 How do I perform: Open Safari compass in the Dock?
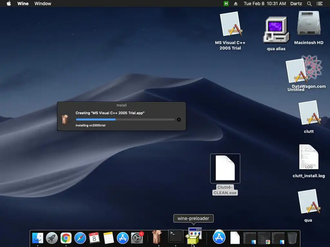(x=80, y=238)
